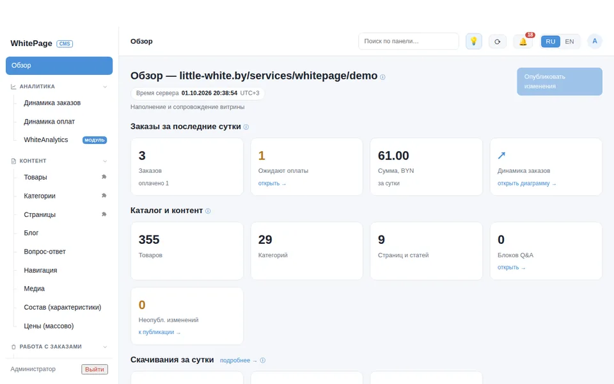Click pin icon on Категории row
614x384 pixels.
click(x=104, y=196)
